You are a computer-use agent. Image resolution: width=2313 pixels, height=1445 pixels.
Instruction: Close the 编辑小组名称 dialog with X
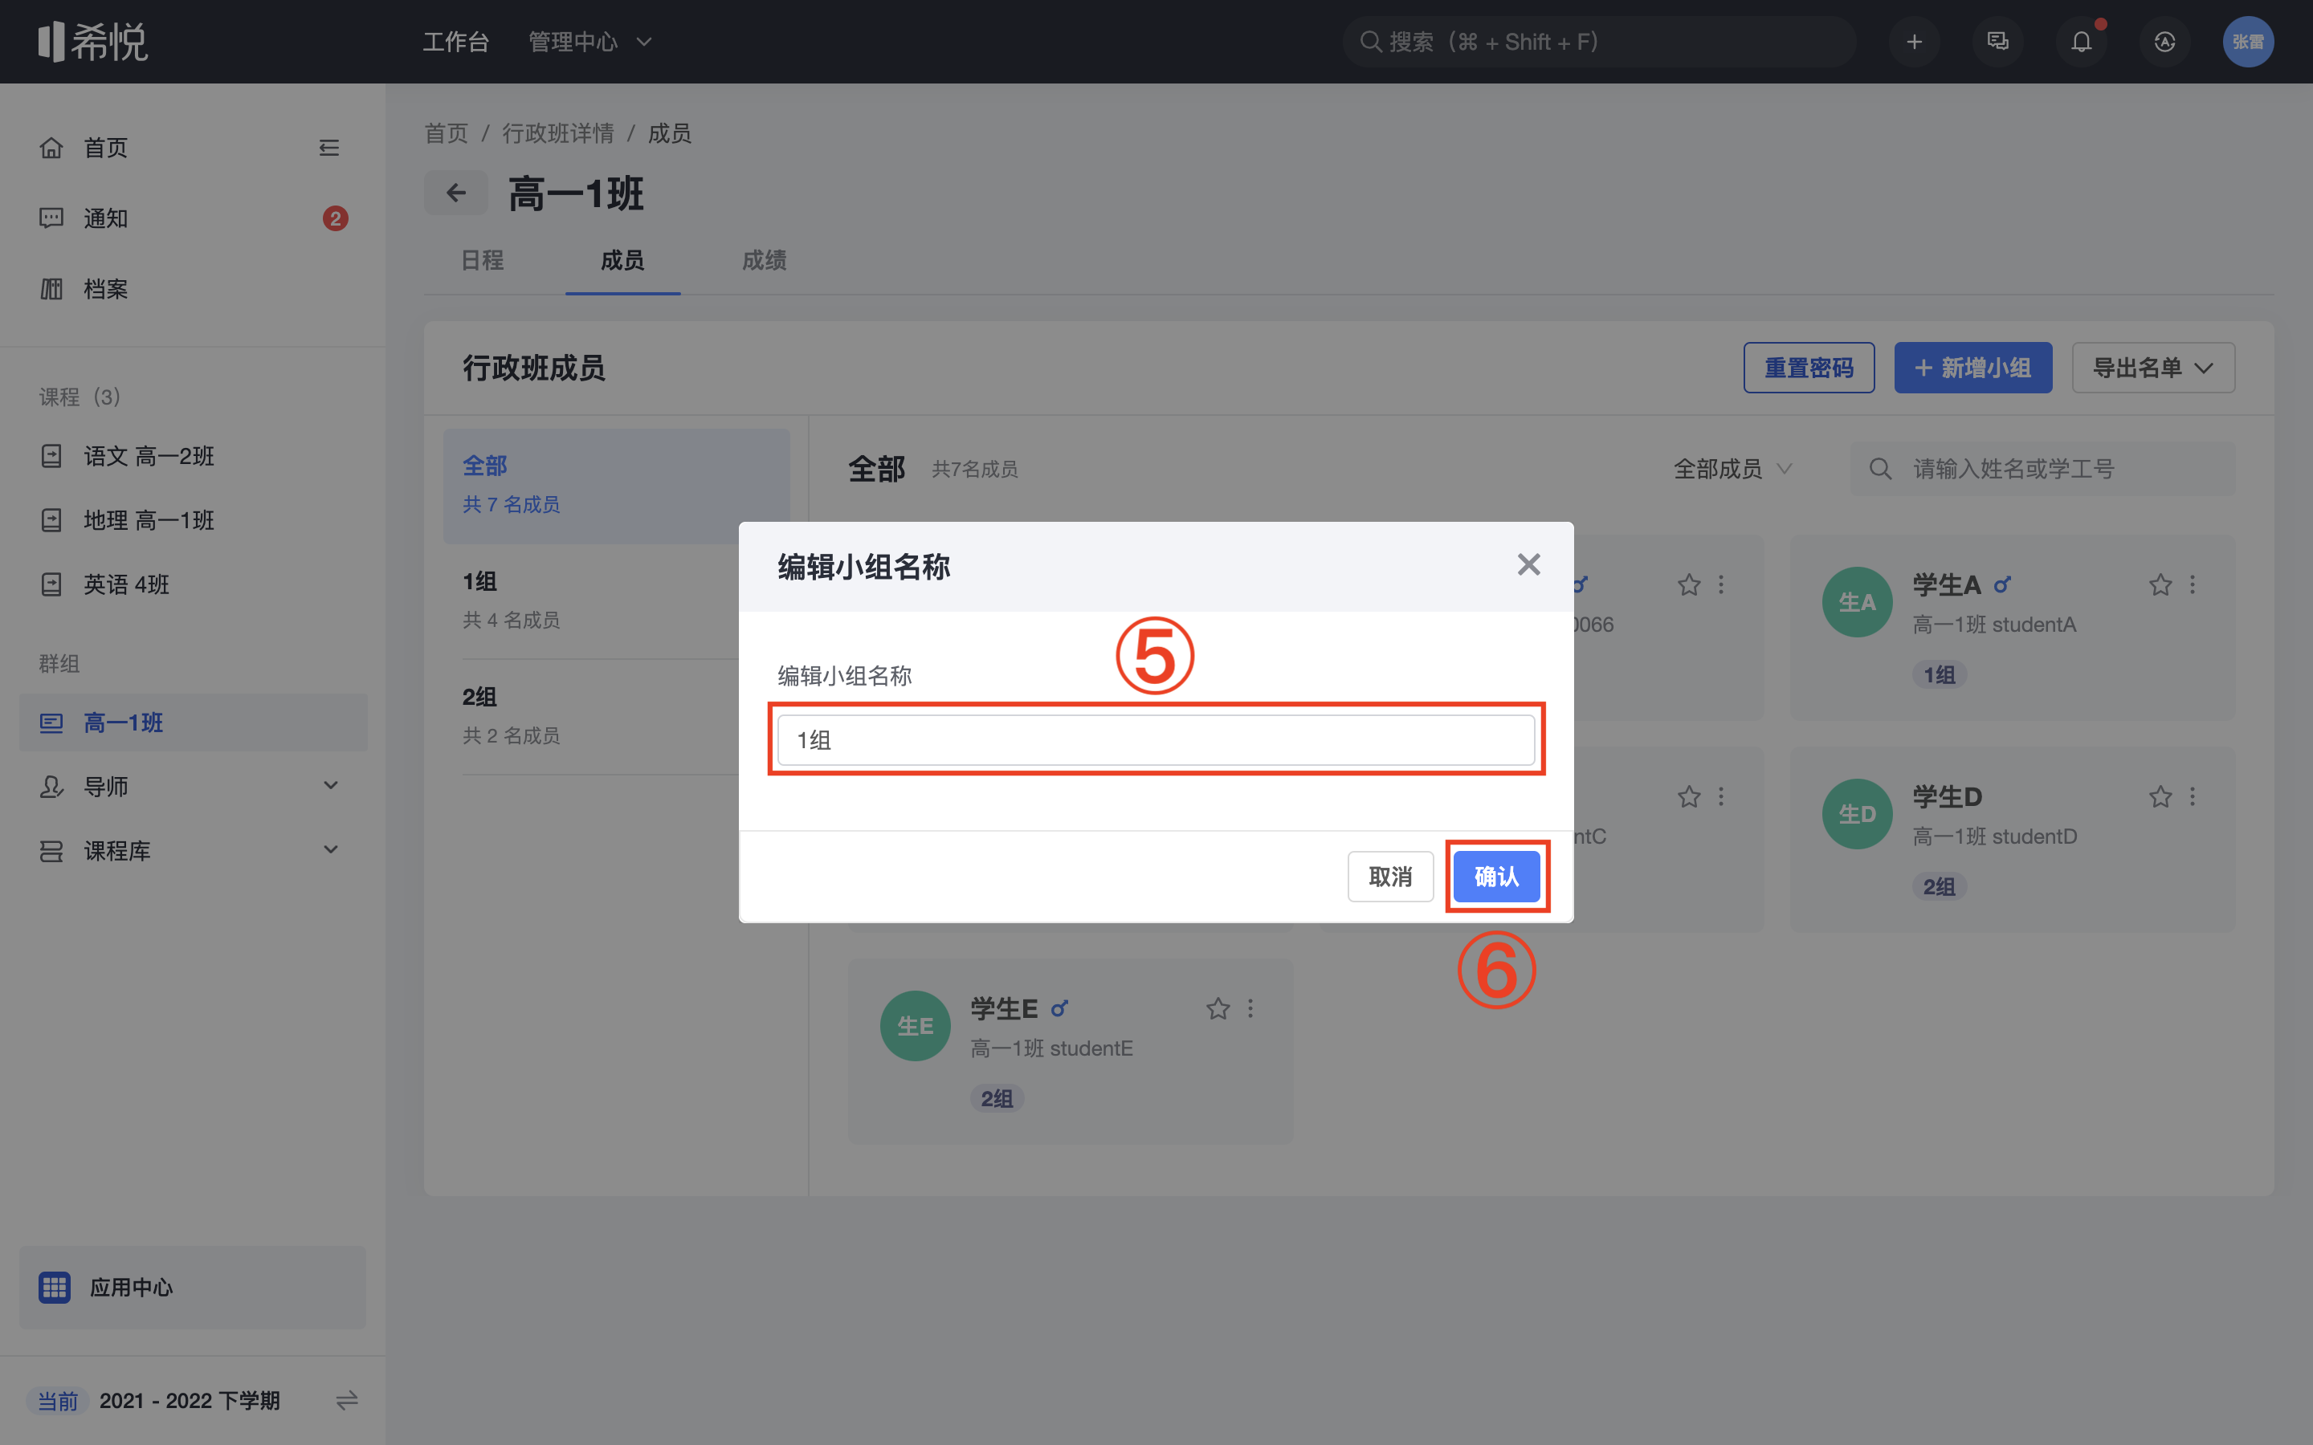point(1528,565)
